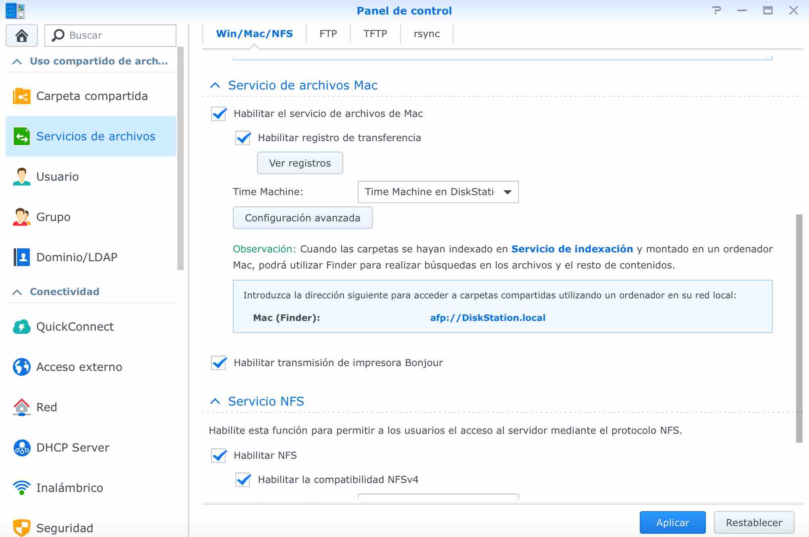The image size is (809, 537).
Task: Uncheck Habilitar registro de transferencia
Action: click(243, 138)
